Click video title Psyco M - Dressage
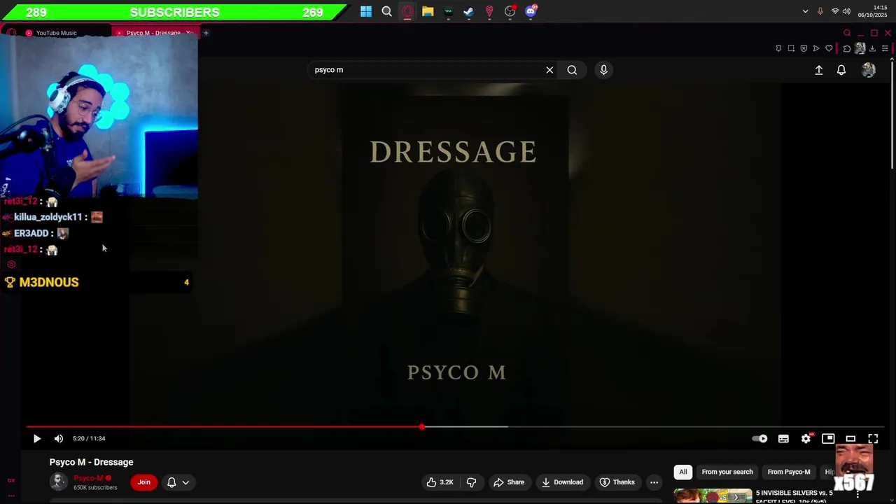Viewport: 896px width, 504px height. [91, 462]
